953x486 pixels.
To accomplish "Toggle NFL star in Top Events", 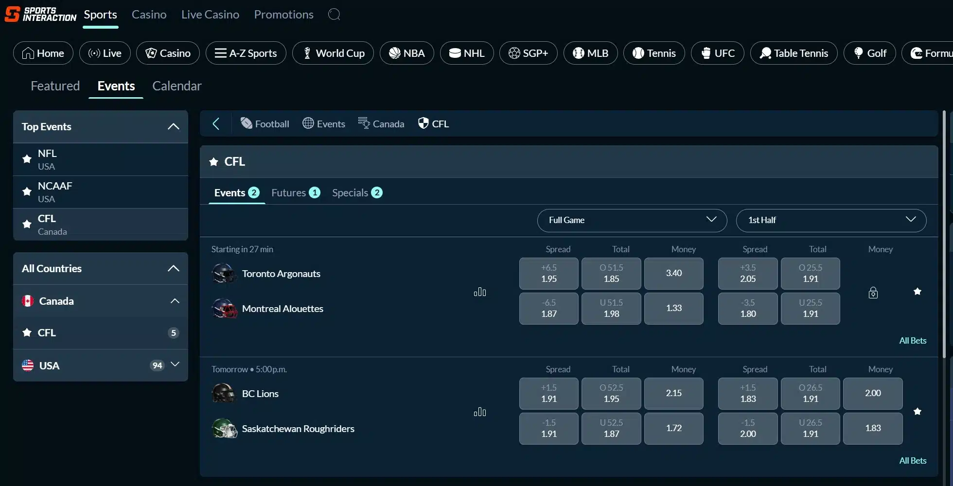I will [27, 159].
